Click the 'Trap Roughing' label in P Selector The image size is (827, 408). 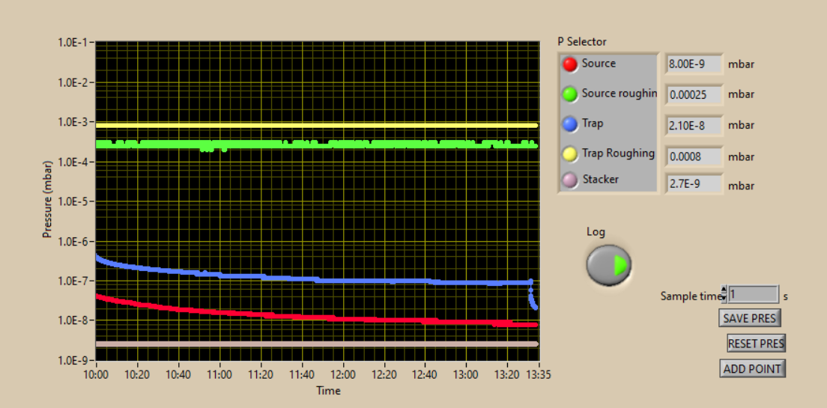tap(618, 153)
